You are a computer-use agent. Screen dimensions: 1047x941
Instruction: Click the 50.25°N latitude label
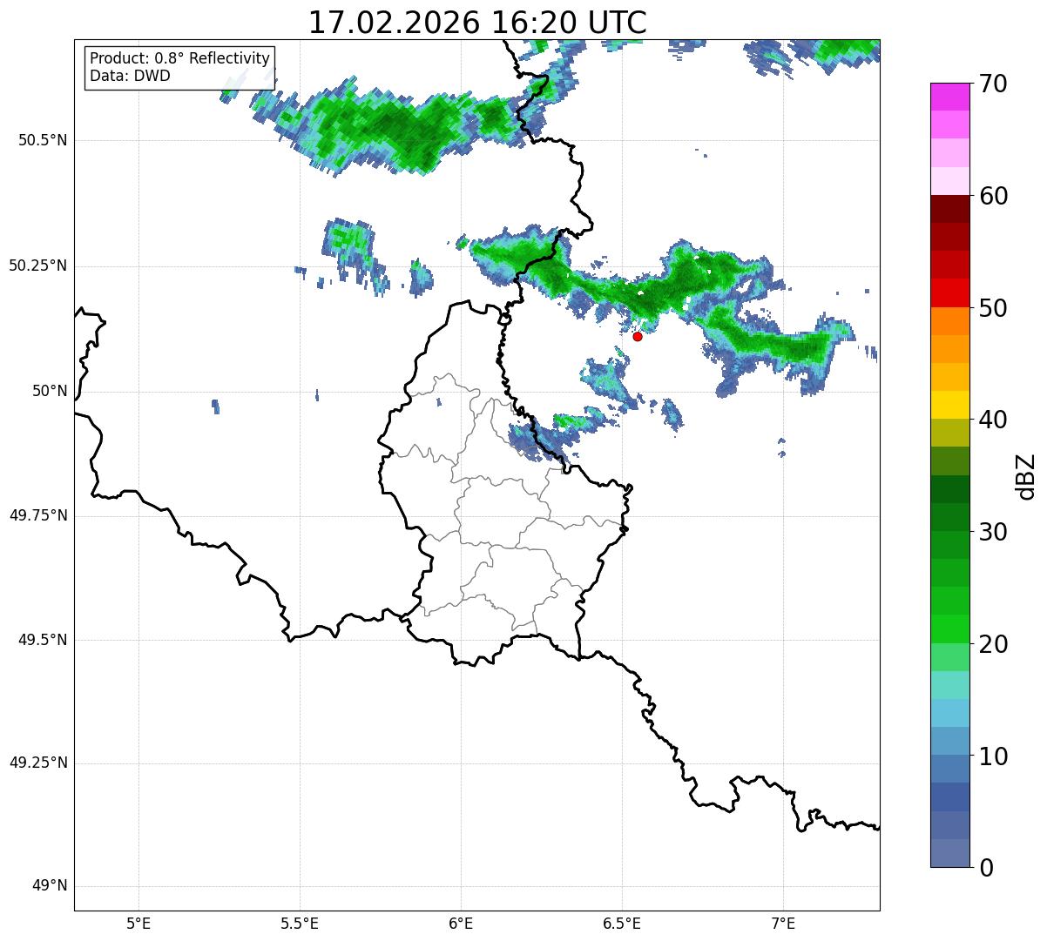(38, 265)
